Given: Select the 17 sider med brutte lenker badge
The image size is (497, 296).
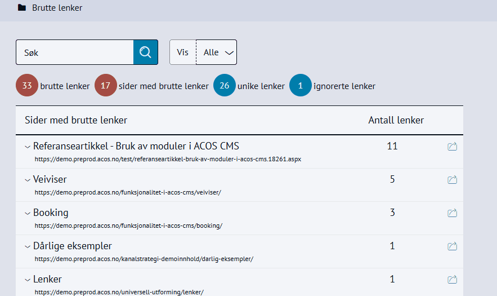Looking at the screenshot, I should pyautogui.click(x=105, y=86).
